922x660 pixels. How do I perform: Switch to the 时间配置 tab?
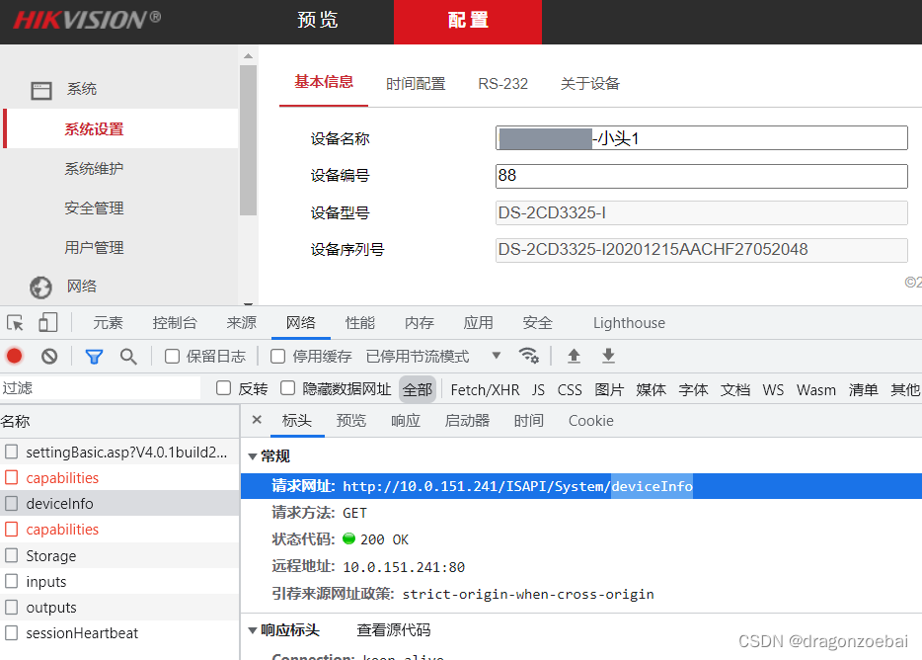416,84
